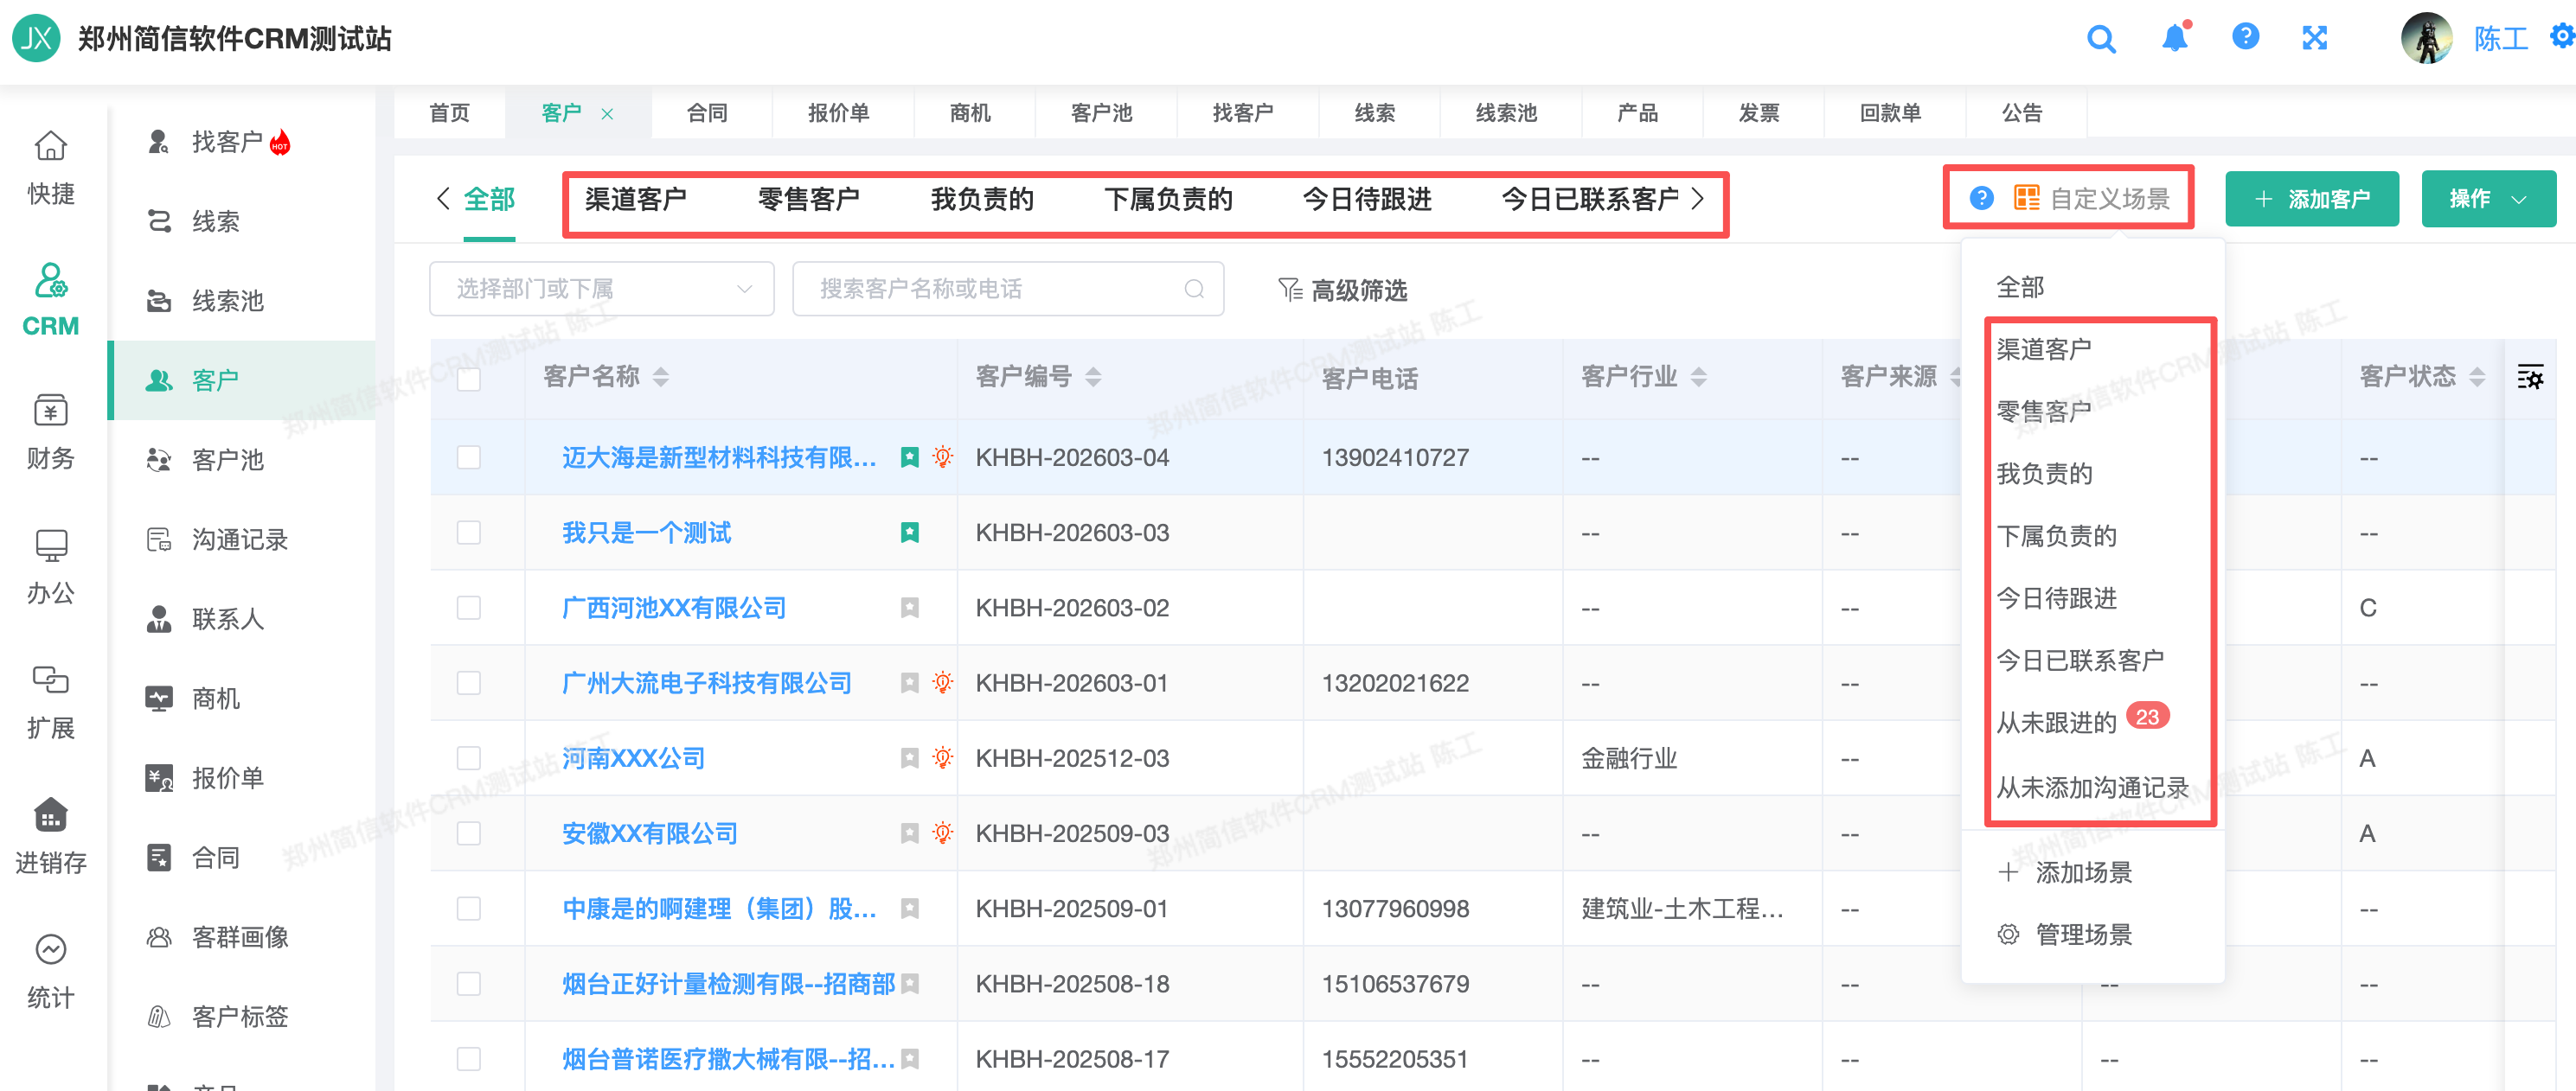Screen dimensions: 2576x1091
Task: Click 管理场景 in dropdown menu
Action: pos(2064,935)
